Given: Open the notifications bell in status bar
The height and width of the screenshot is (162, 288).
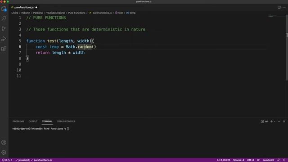Looking at the screenshot, I should (x=284, y=160).
